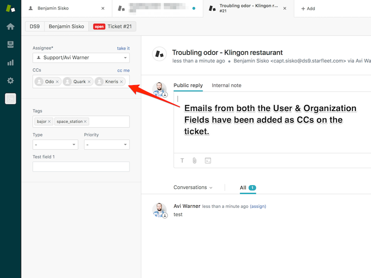Open the Priority dropdown
371x278 pixels.
click(107, 145)
